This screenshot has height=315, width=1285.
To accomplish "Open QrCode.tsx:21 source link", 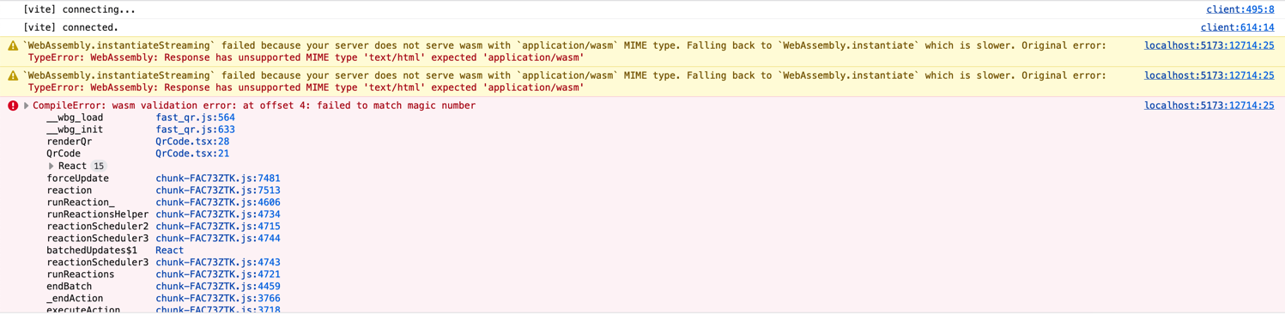I will point(192,154).
